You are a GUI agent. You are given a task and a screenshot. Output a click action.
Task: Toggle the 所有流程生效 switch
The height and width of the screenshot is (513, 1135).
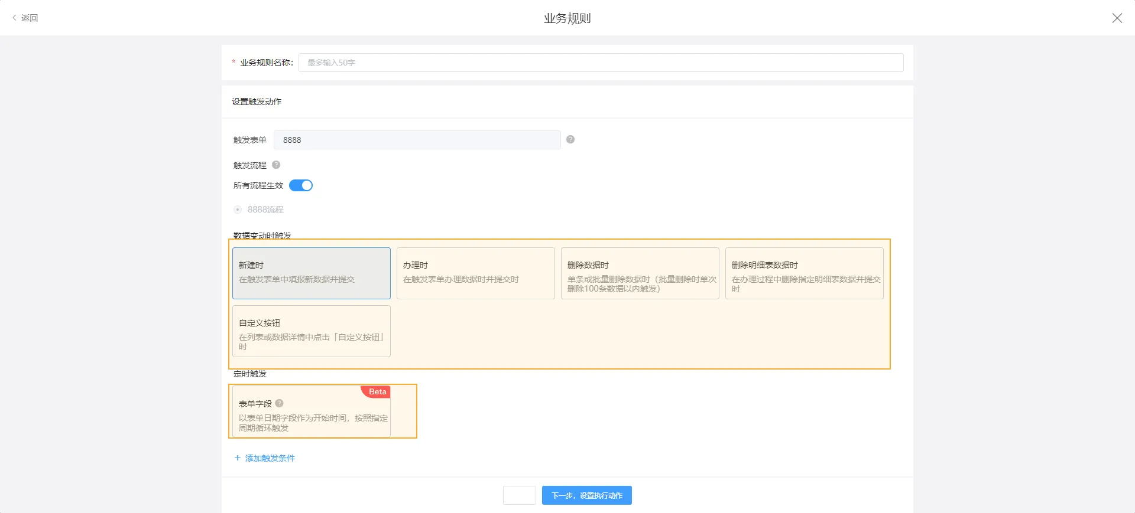pos(301,185)
